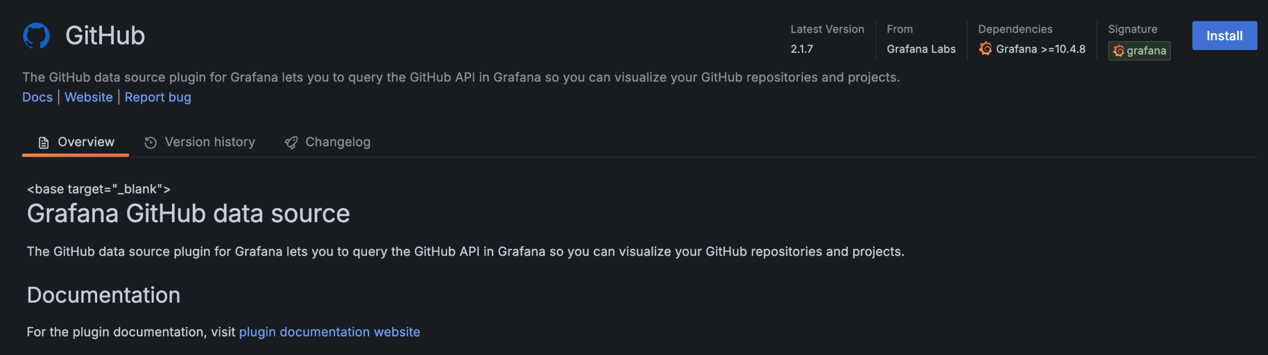The width and height of the screenshot is (1268, 355).
Task: Open the Report bug link
Action: tap(158, 98)
